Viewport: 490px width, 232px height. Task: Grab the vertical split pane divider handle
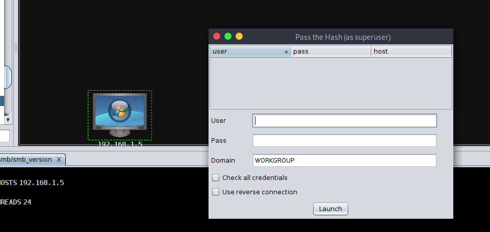(16, 48)
